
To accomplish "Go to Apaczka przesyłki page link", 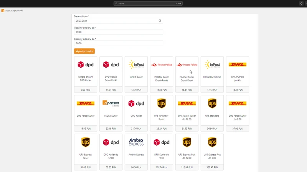I will click(x=14, y=11).
